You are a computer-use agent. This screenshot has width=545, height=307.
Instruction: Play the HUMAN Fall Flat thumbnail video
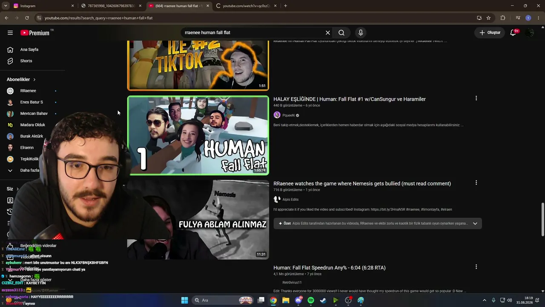[x=198, y=136]
